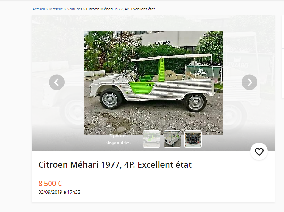This screenshot has width=284, height=212.
Task: Go to Accueil in the breadcrumb
Action: 39,9
